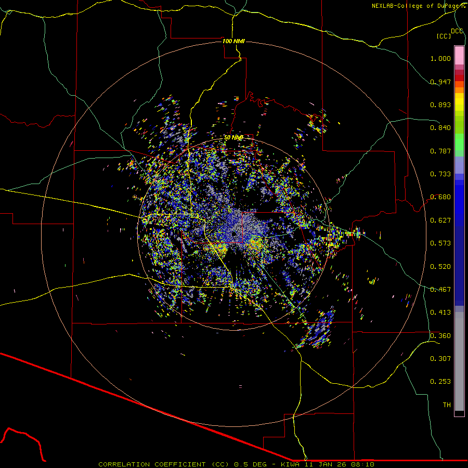This screenshot has height=468, width=468.
Task: Select the 0.947 legend value
Action: tap(440, 82)
